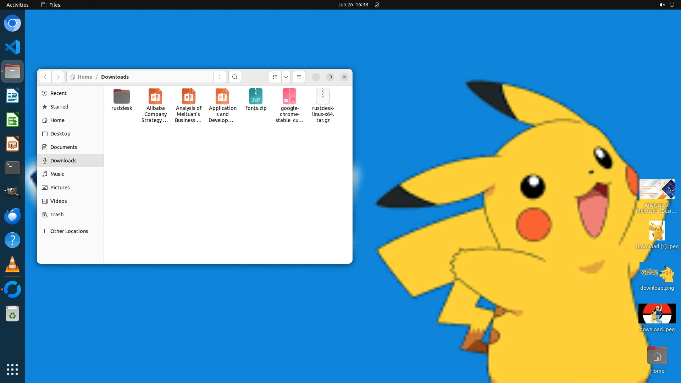
Task: Open the path bar three-dot options menu
Action: tap(220, 77)
